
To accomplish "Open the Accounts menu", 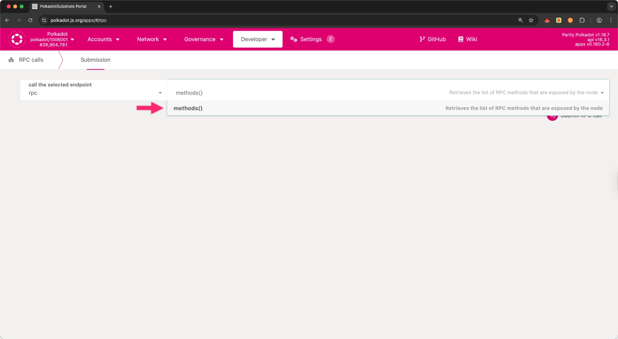I will pos(103,39).
